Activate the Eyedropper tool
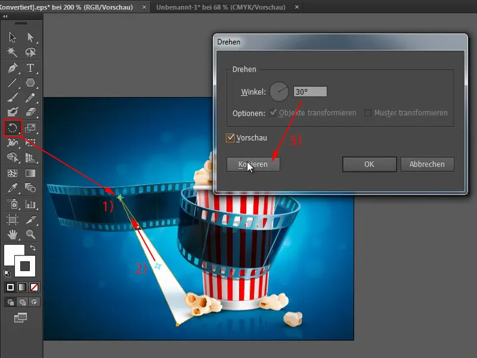The image size is (477, 358). coord(13,188)
